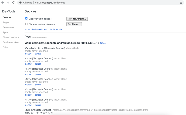Bookmark this page with the star icon
The width and height of the screenshot is (186, 115).
pos(181,2)
